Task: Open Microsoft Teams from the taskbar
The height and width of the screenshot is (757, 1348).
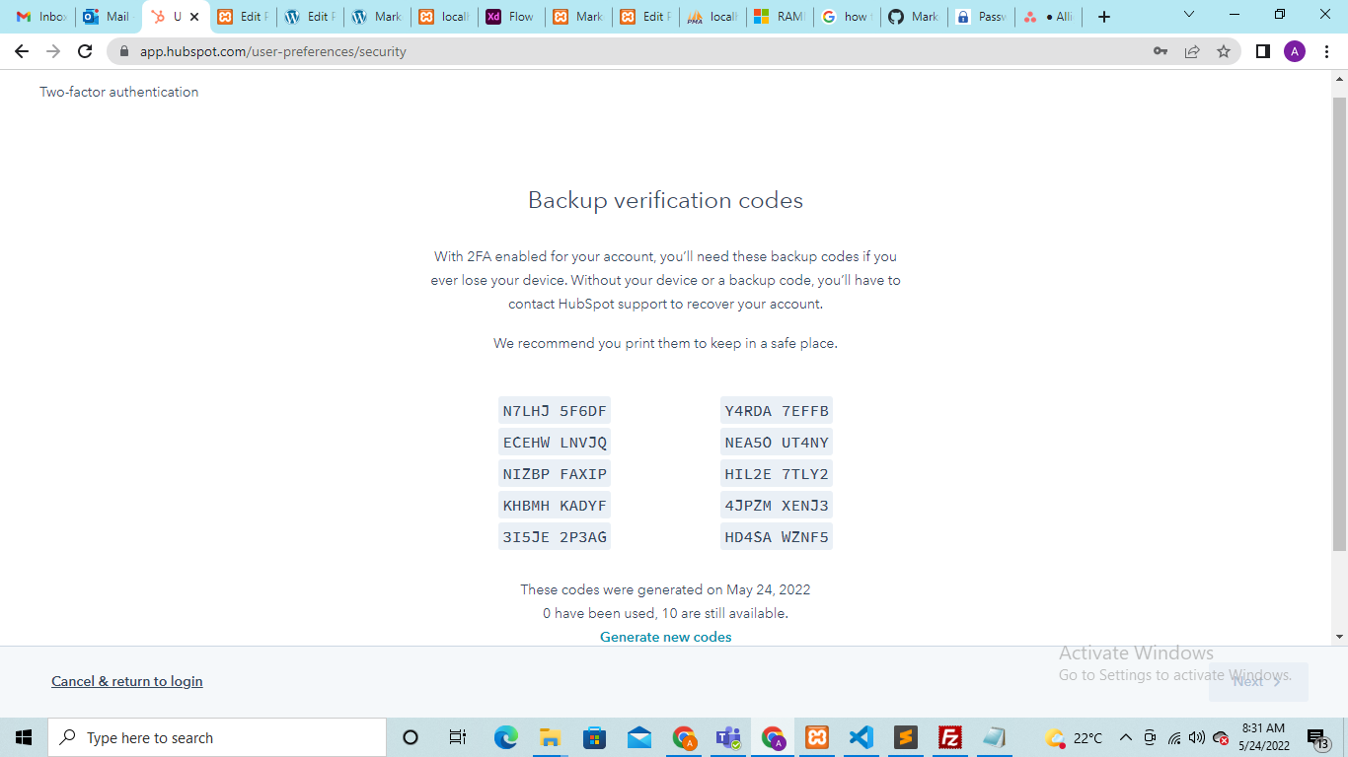Action: point(728,737)
